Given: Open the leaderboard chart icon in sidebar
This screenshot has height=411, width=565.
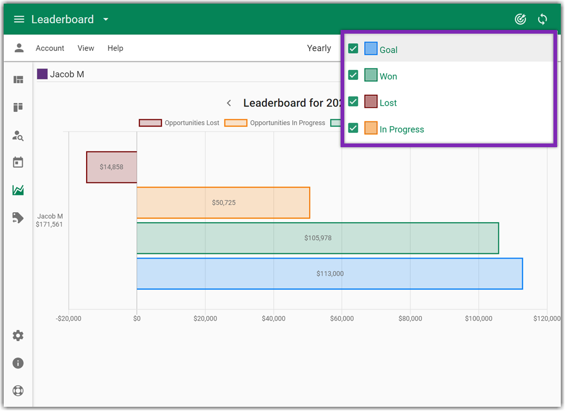Looking at the screenshot, I should [18, 190].
